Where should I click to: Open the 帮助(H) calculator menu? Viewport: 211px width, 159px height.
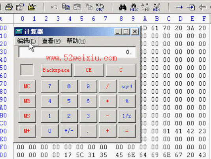pyautogui.click(x=76, y=41)
